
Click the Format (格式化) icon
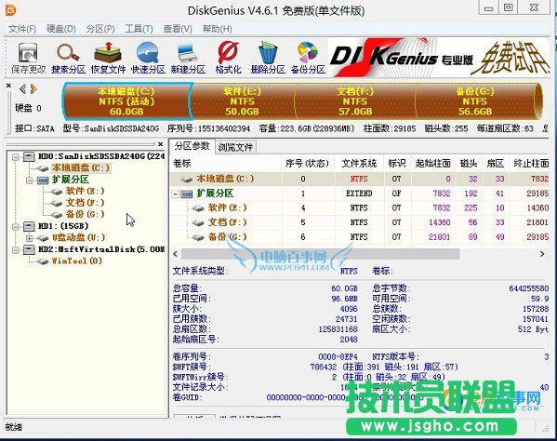coord(228,58)
